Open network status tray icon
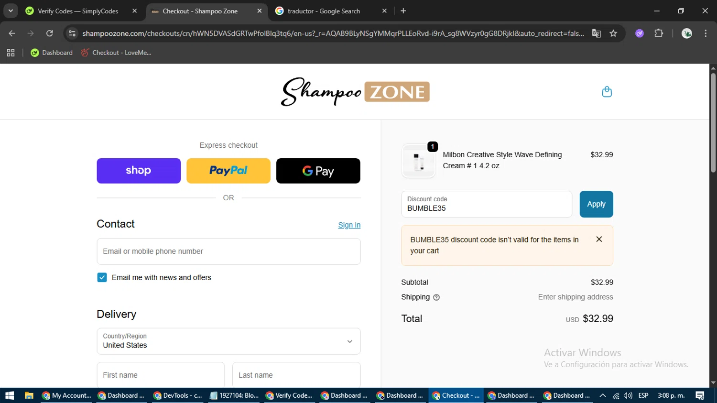The height and width of the screenshot is (403, 717). click(x=616, y=395)
